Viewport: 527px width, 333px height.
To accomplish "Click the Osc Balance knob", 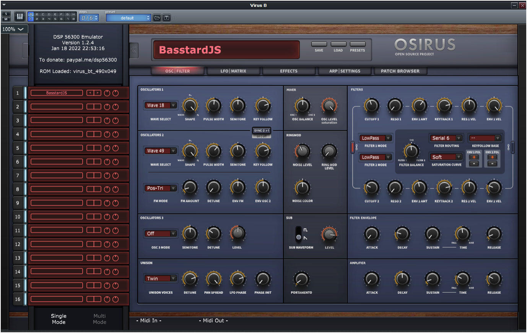I will [x=302, y=105].
